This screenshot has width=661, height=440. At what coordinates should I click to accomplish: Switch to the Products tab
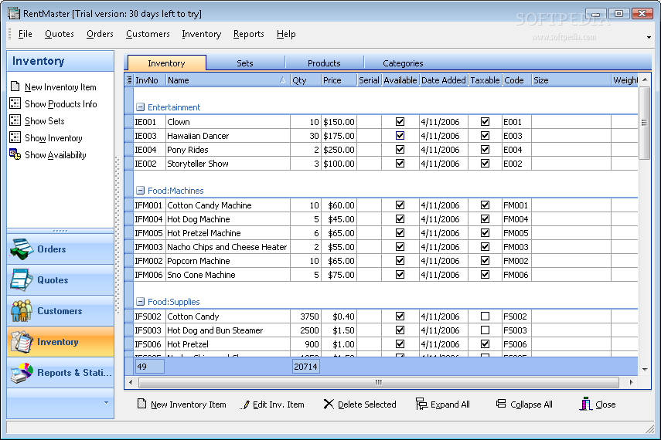pyautogui.click(x=324, y=63)
